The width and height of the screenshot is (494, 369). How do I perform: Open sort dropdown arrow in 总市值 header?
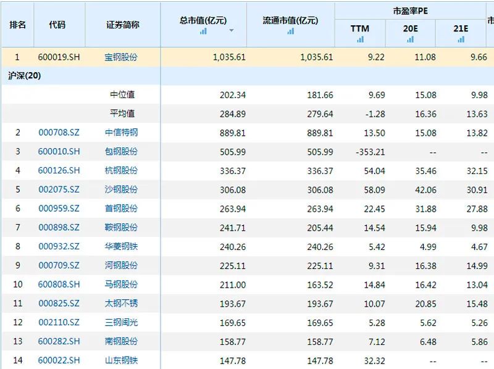(x=232, y=30)
